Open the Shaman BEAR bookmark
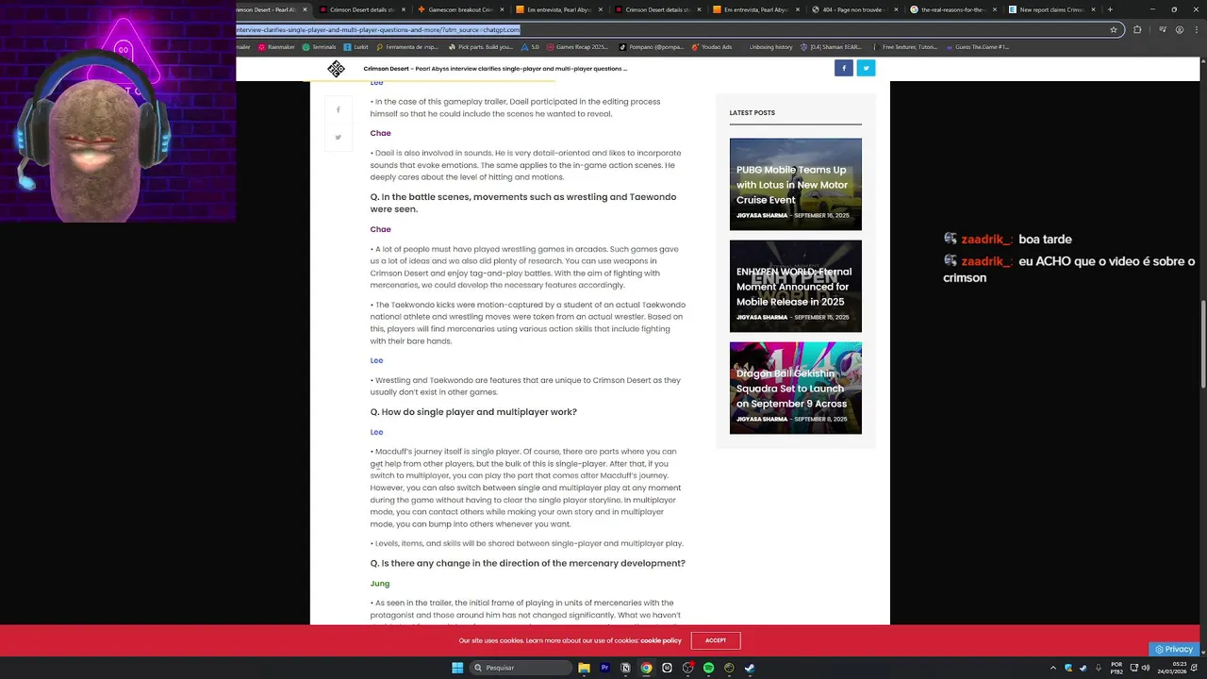The width and height of the screenshot is (1207, 679). click(x=830, y=46)
